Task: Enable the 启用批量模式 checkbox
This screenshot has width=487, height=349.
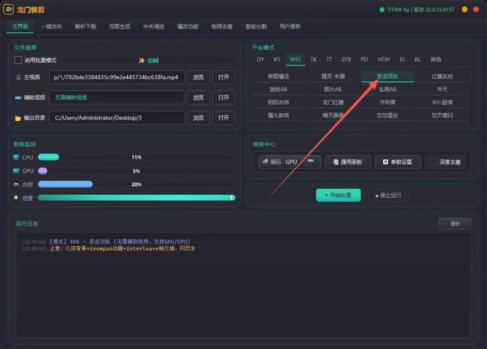Action: [x=19, y=60]
